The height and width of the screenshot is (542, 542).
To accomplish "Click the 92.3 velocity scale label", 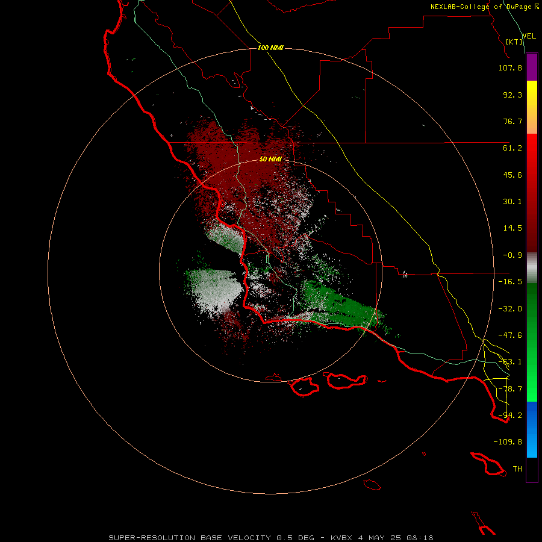I will 512,95.
